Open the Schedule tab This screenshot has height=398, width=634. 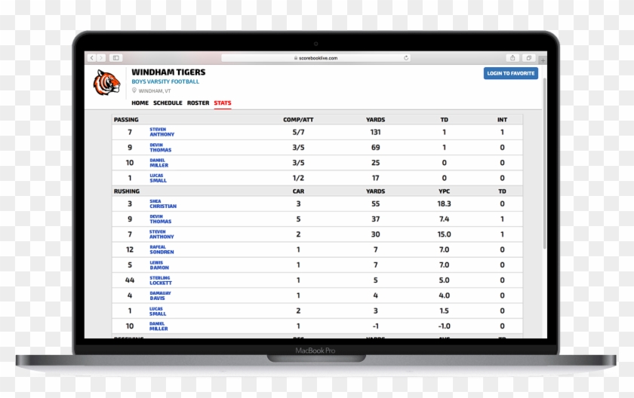click(x=168, y=103)
